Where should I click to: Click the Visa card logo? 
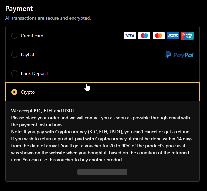[130, 36]
